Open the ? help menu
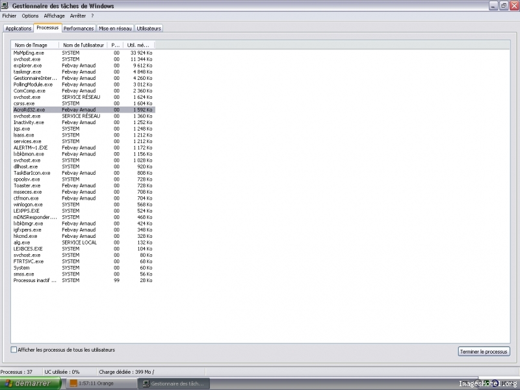520x390 pixels. coord(92,16)
